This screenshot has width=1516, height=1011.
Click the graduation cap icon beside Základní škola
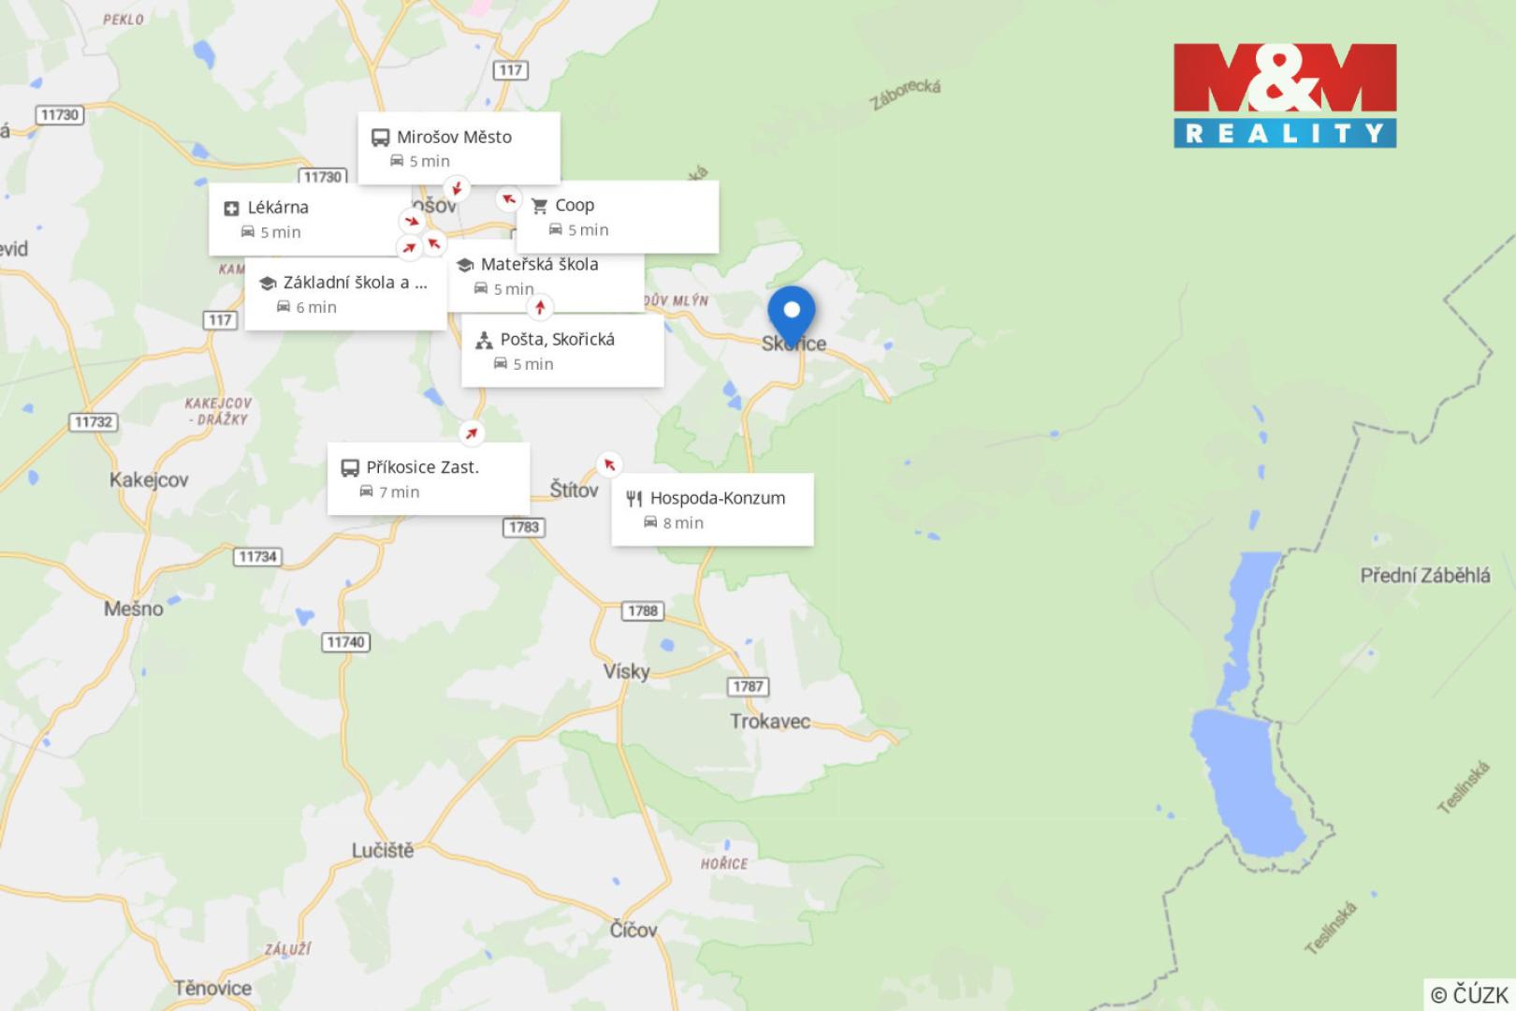pos(268,284)
